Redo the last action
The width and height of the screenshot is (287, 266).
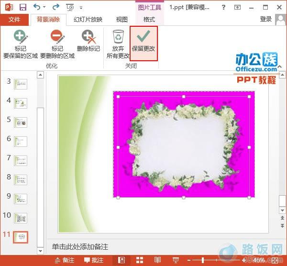(55, 7)
